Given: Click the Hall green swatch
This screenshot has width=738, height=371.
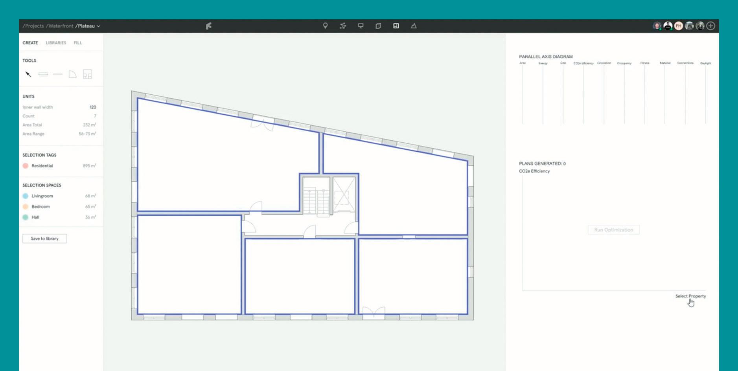Looking at the screenshot, I should pos(26,217).
